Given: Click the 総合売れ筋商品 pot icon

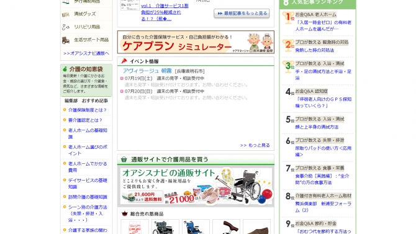Looking at the screenshot, I should click(124, 214).
